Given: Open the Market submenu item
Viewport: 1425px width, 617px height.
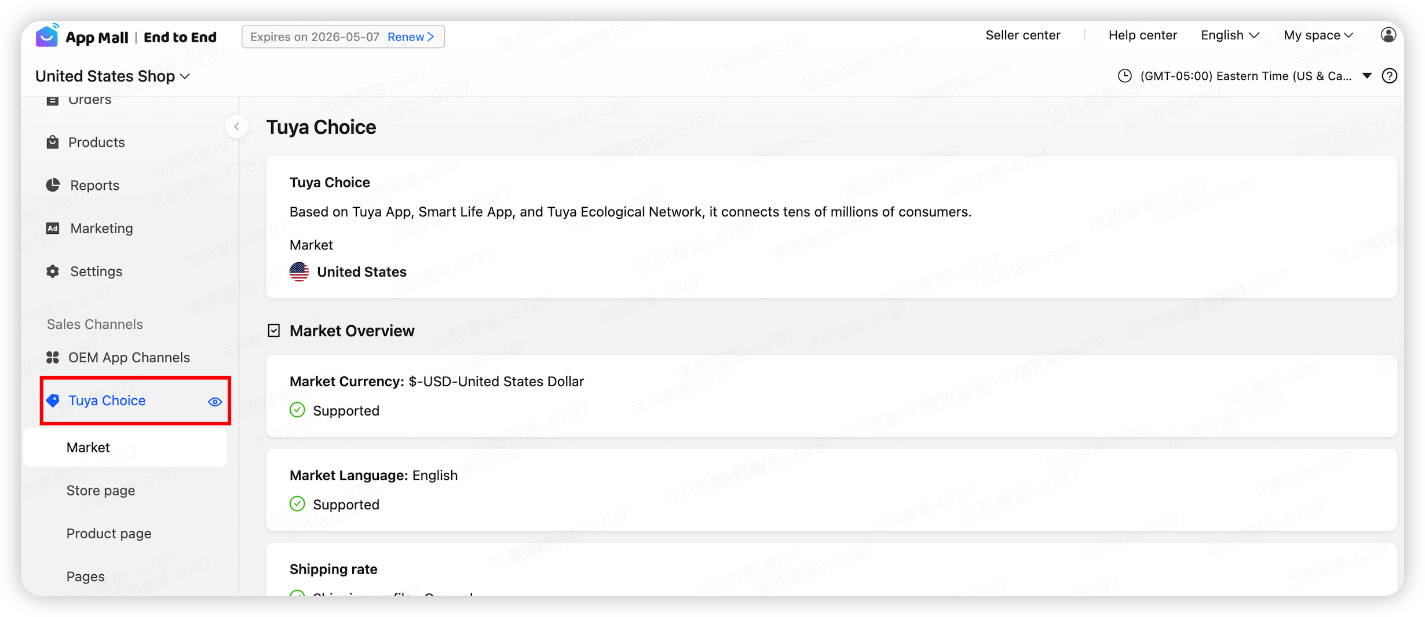Looking at the screenshot, I should [125, 447].
